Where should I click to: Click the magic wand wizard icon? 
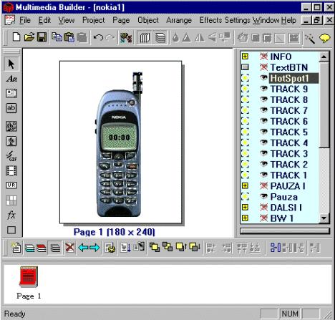click(310, 38)
